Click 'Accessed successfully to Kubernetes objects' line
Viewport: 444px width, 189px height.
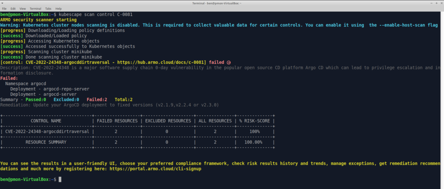coord(80,46)
